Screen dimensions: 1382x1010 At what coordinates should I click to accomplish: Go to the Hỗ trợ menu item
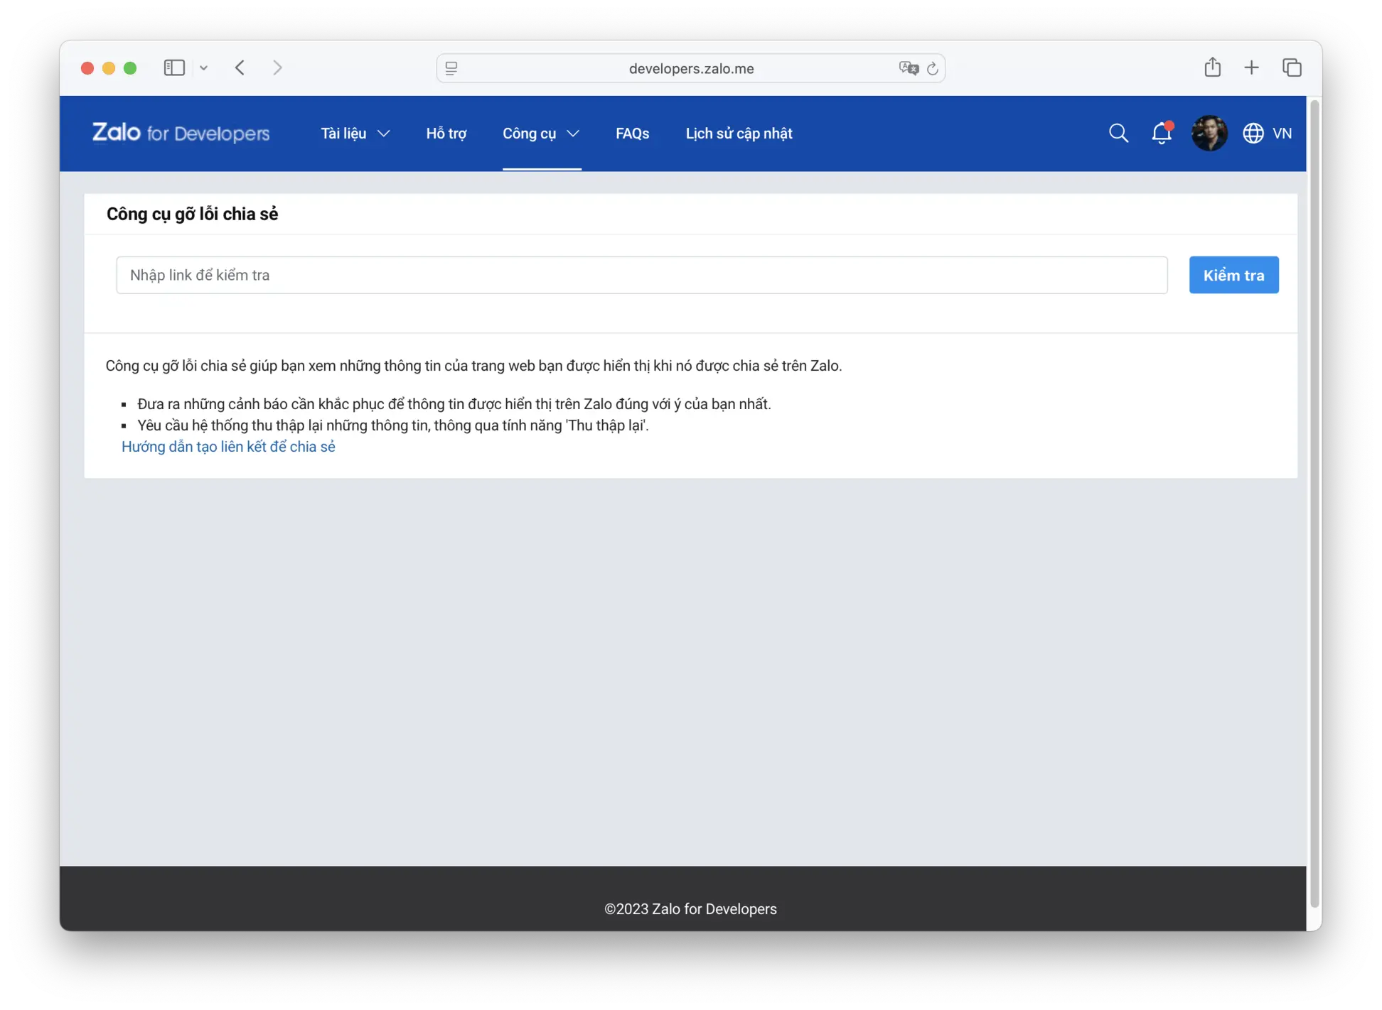(446, 134)
